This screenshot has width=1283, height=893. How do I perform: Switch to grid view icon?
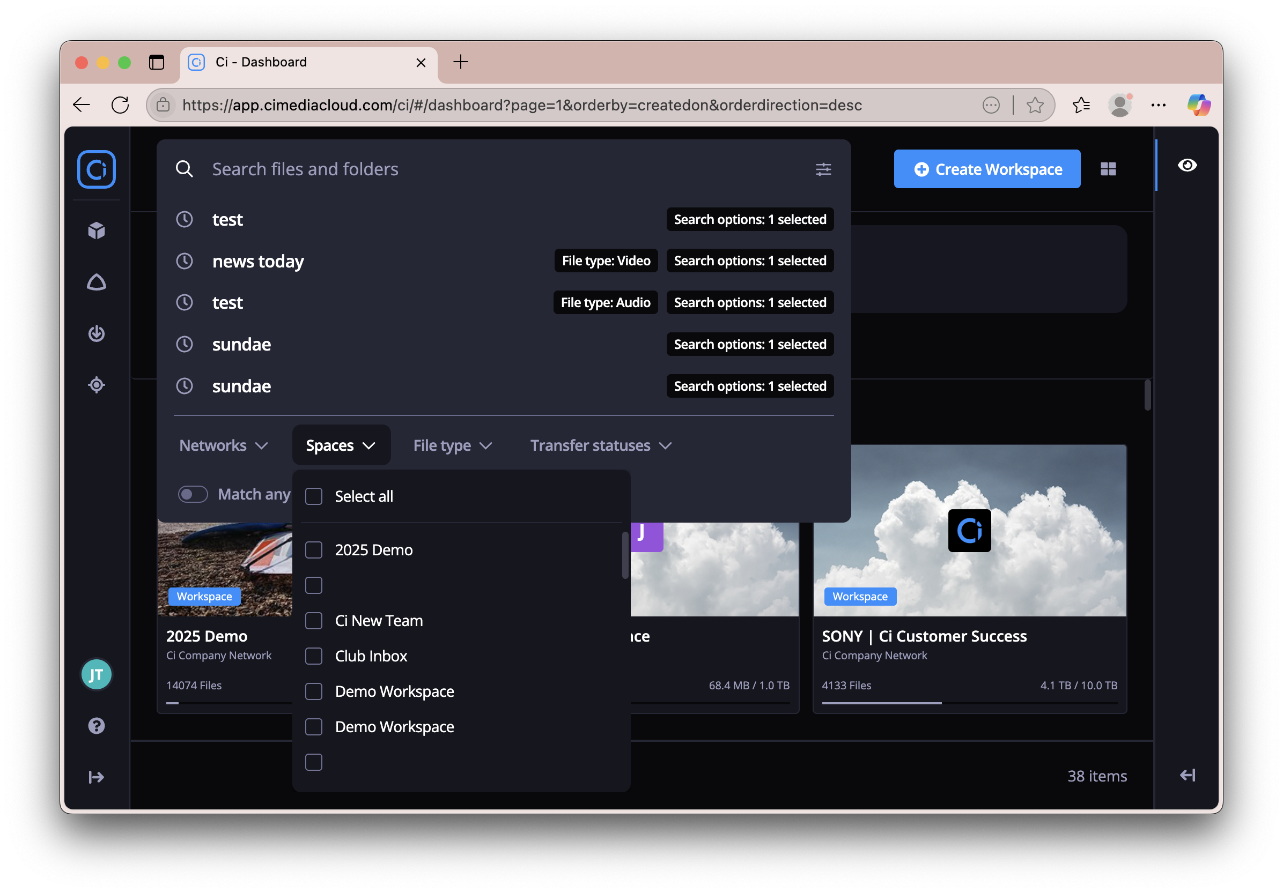pyautogui.click(x=1108, y=169)
